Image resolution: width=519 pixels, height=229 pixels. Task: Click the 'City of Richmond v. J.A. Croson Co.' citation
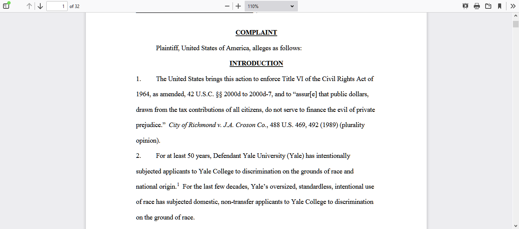tap(218, 125)
